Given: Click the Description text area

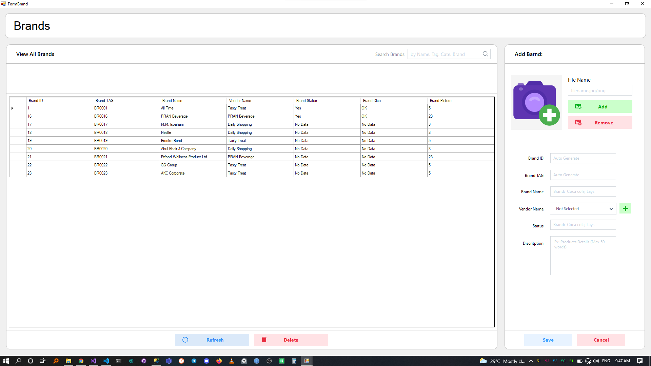Looking at the screenshot, I should click(x=583, y=256).
